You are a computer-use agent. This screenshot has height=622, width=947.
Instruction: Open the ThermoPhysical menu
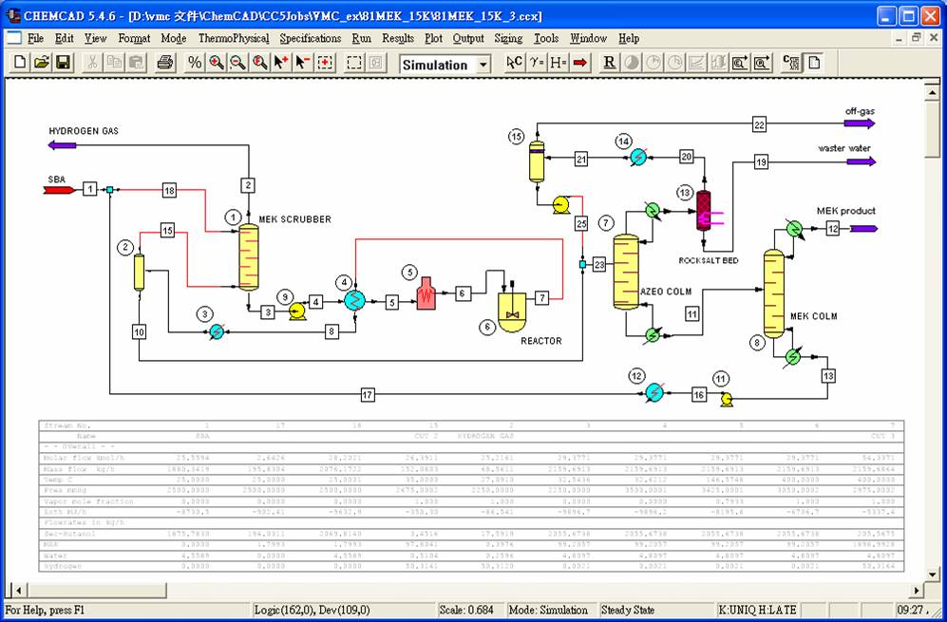pyautogui.click(x=234, y=38)
